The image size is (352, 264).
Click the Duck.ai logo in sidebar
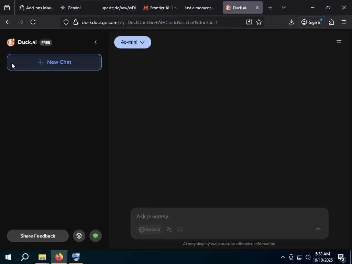coord(11,42)
